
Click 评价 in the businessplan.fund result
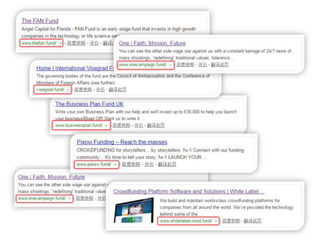(139, 125)
